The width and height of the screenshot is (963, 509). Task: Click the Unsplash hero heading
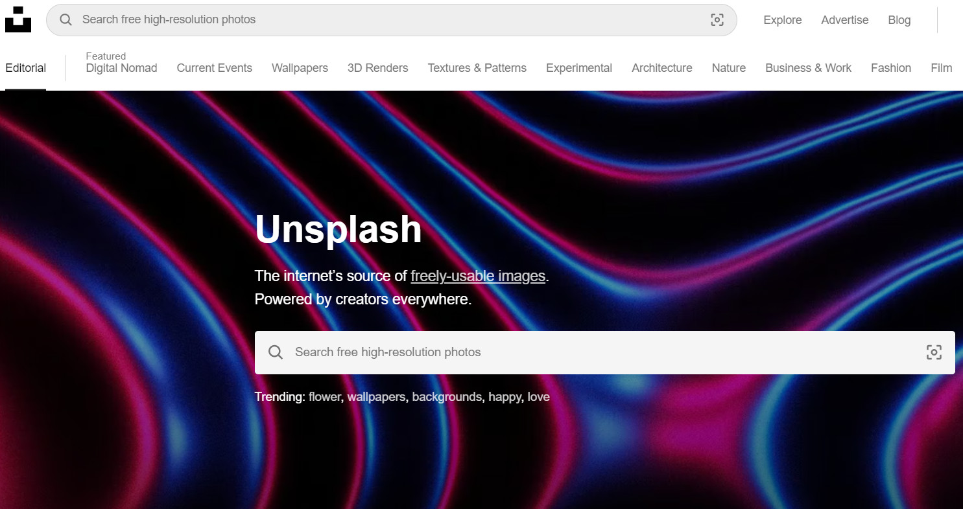[339, 230]
